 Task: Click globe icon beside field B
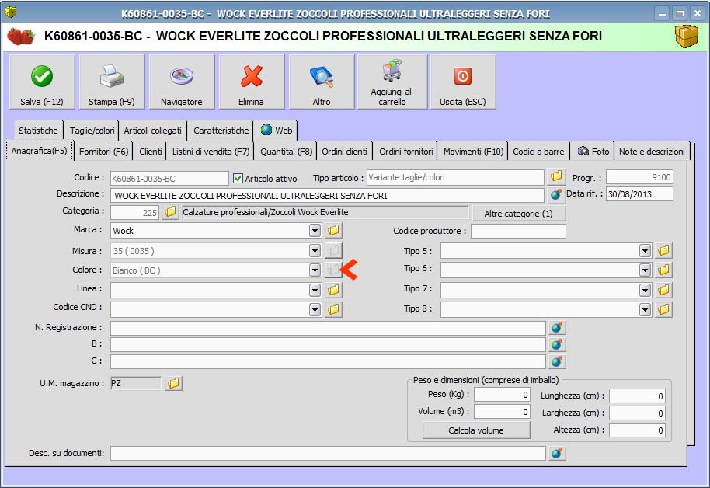[x=557, y=345]
